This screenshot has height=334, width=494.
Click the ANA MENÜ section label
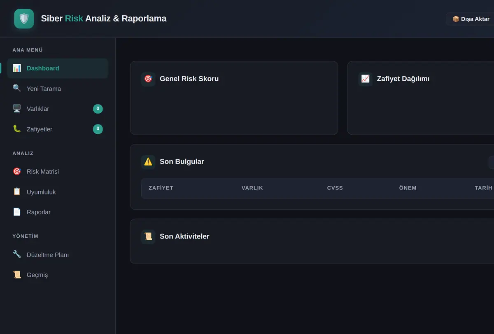click(28, 50)
